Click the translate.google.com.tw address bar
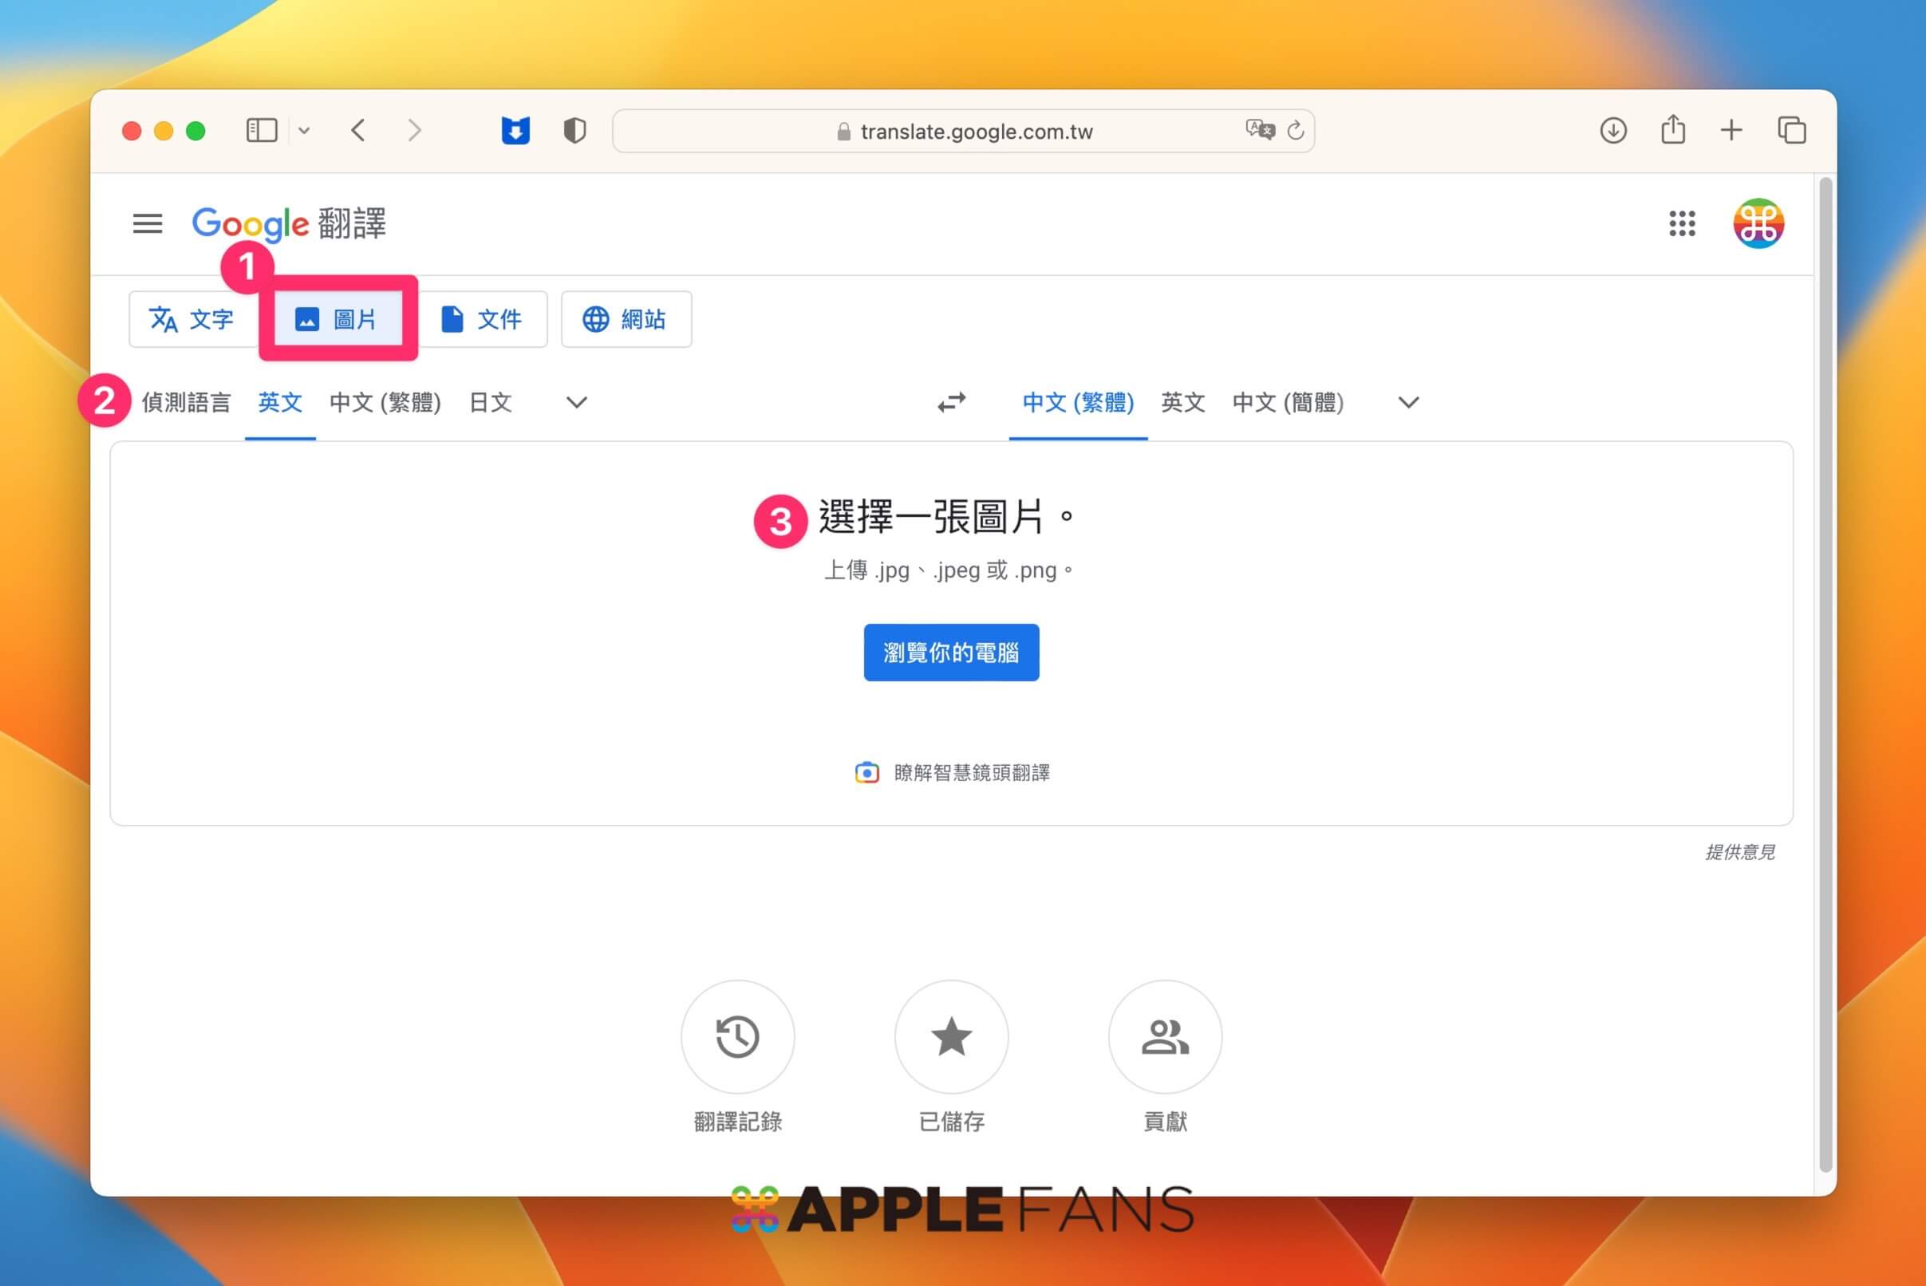 (x=974, y=129)
